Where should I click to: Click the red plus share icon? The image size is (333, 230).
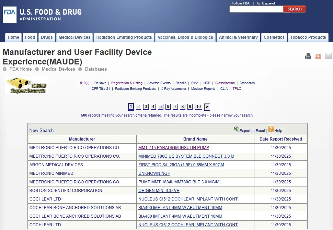coord(318,56)
